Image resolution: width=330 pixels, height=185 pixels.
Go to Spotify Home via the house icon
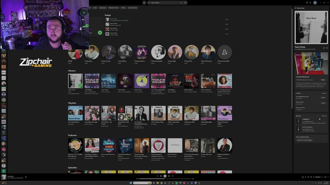coord(144,3)
